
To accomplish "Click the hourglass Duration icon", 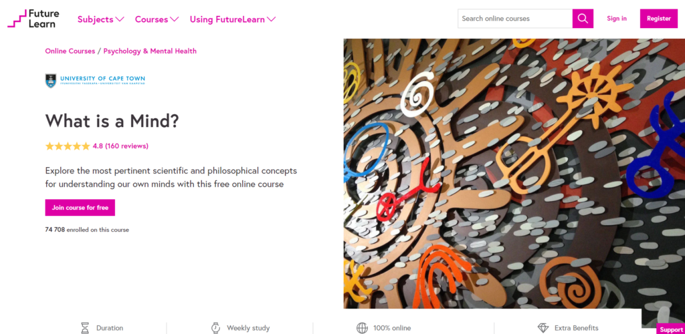I will (x=85, y=328).
